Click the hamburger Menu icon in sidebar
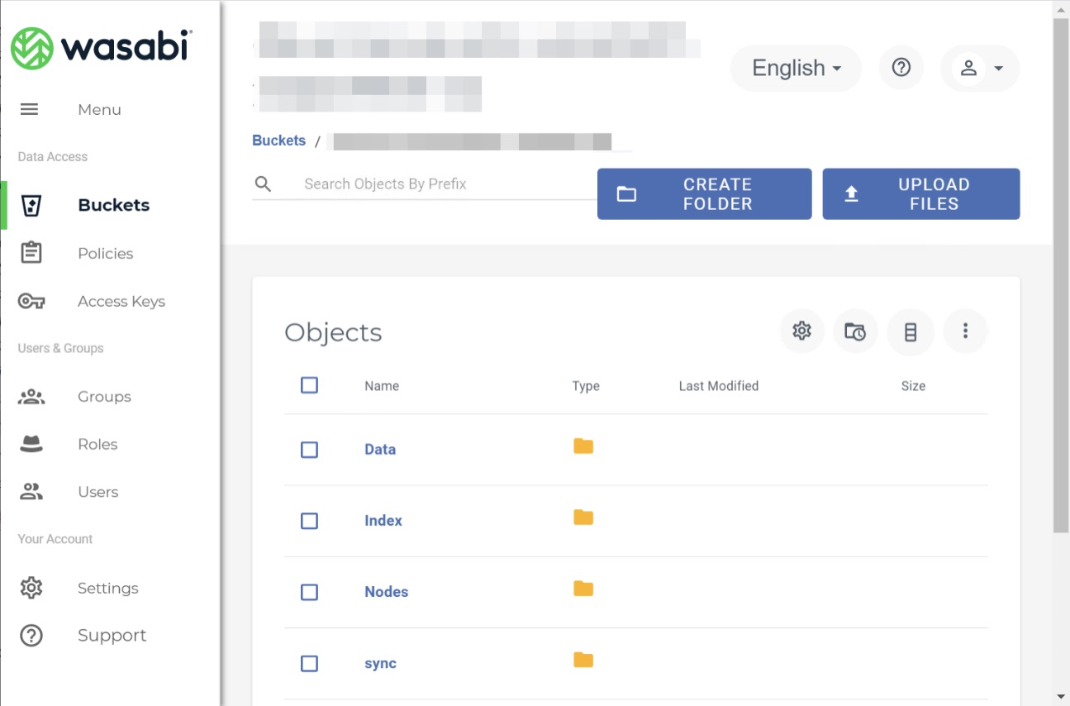1070x706 pixels. [29, 109]
